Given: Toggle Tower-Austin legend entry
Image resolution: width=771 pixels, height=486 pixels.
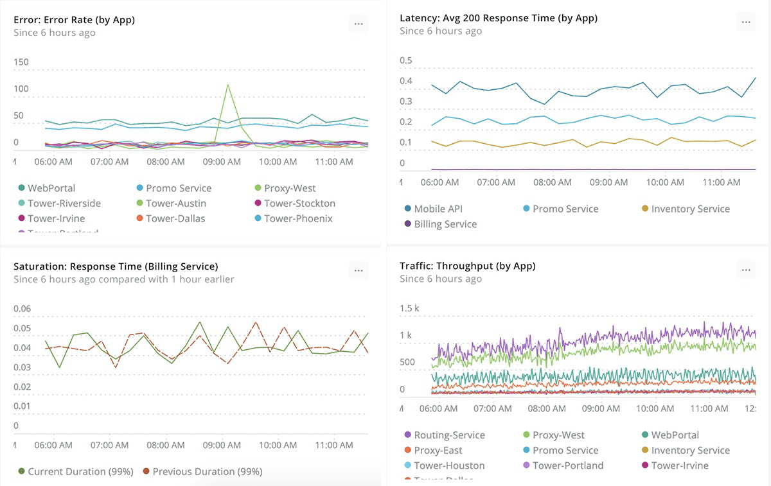Looking at the screenshot, I should (170, 204).
